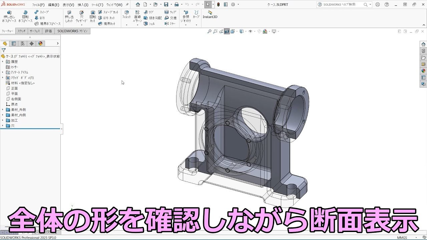Open the view settings monitor icon
This screenshot has width=427, height=240.
coord(274,32)
